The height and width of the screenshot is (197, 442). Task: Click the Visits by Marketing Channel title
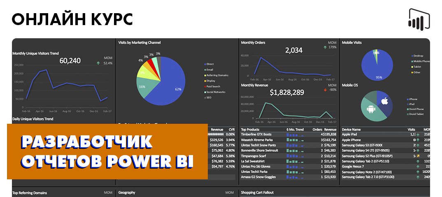140,42
